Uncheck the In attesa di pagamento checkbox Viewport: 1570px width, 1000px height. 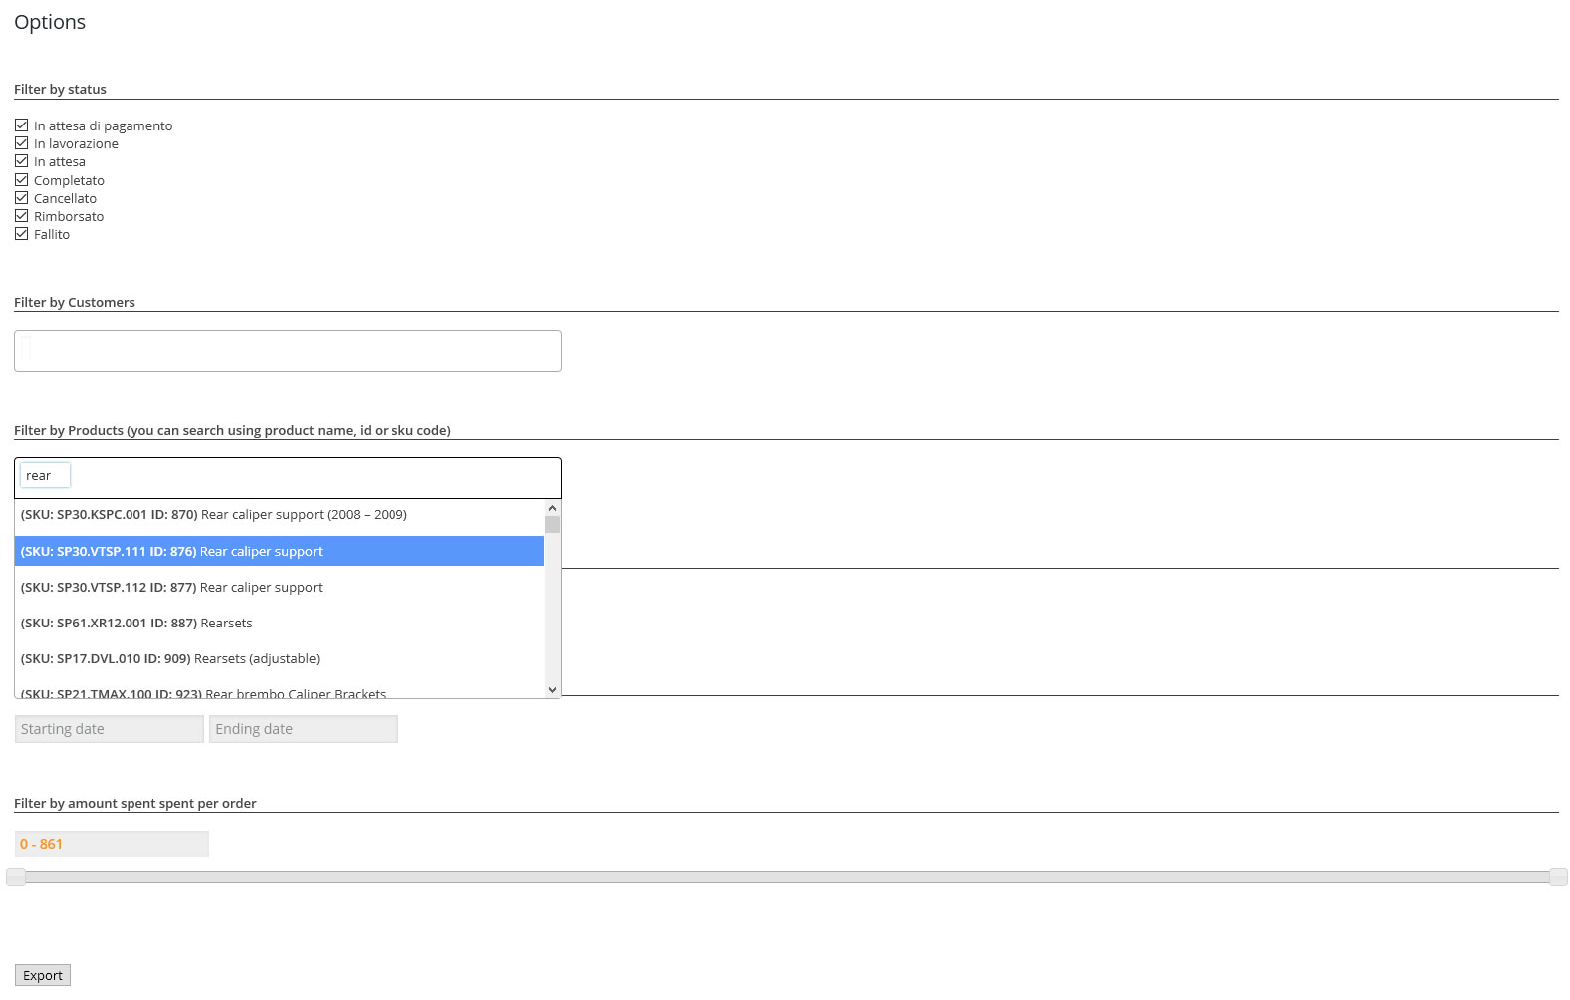(21, 125)
